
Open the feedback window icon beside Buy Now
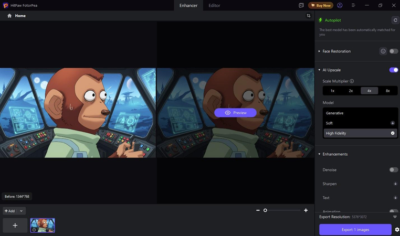(301, 5)
